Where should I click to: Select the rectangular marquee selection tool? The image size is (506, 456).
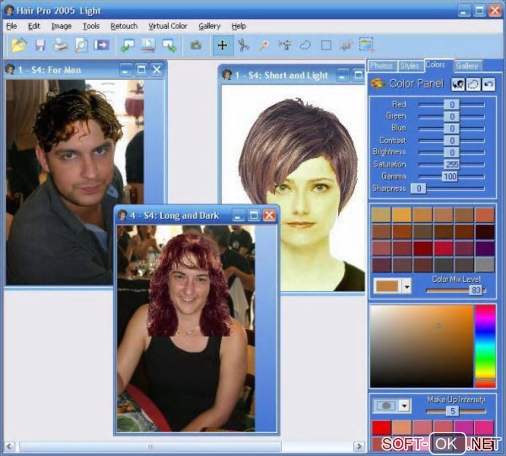tap(326, 45)
